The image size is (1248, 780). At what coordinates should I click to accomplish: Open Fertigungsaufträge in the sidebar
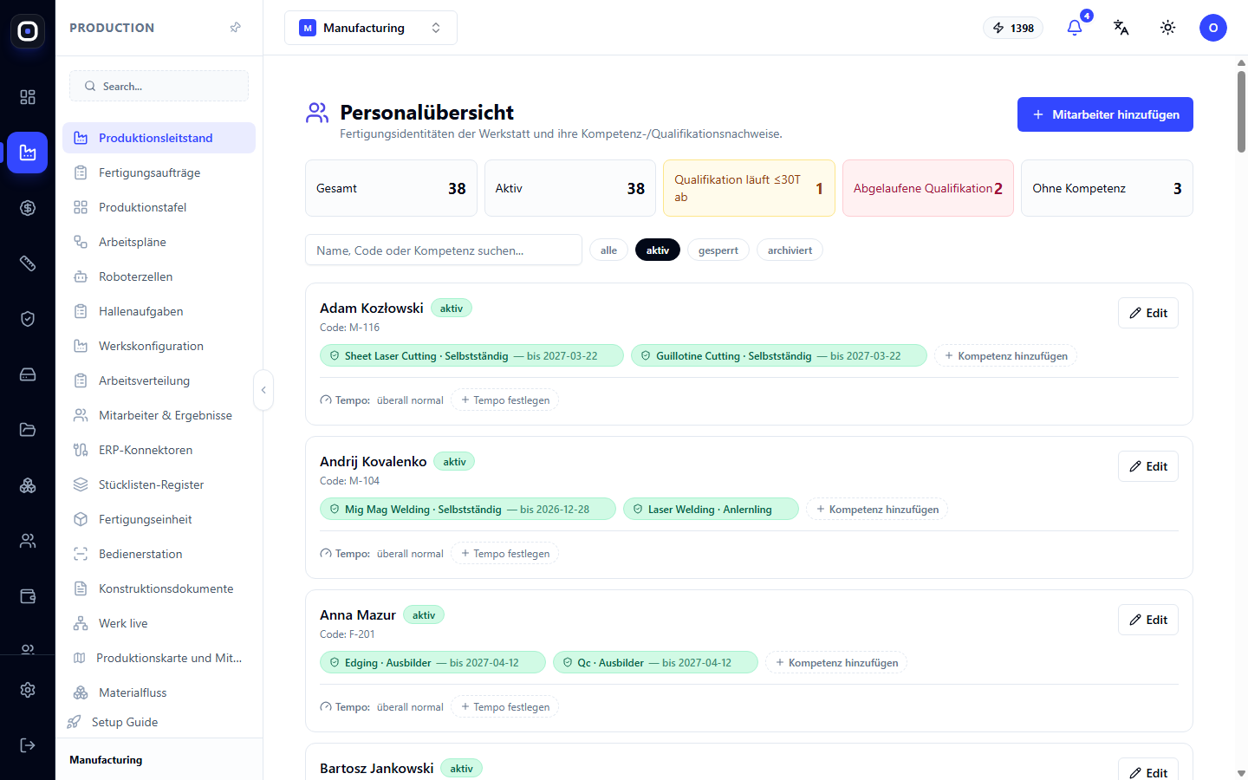159,172
